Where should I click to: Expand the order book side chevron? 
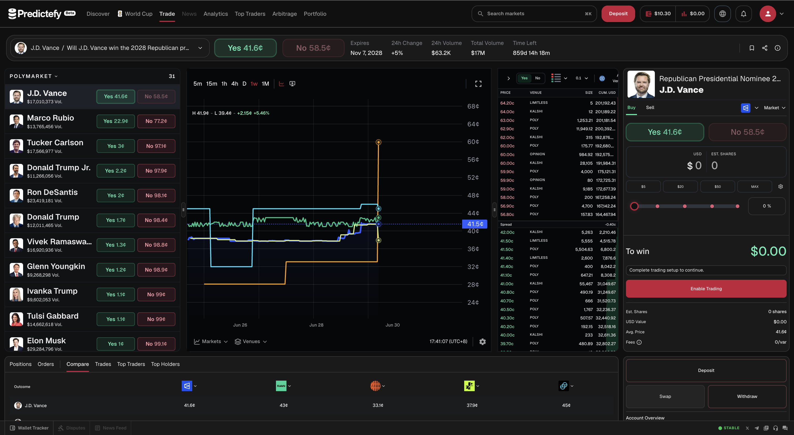pyautogui.click(x=508, y=78)
